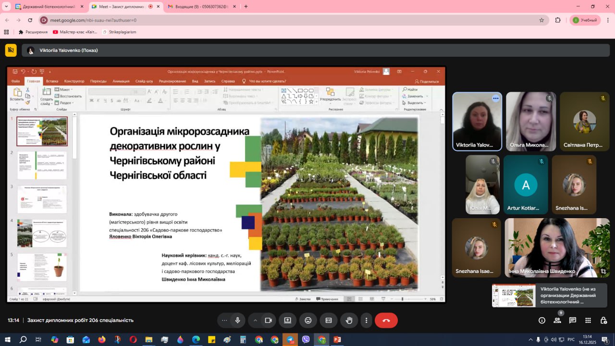Open more options three-dot menu
Image resolution: width=615 pixels, height=346 pixels.
pyautogui.click(x=366, y=321)
